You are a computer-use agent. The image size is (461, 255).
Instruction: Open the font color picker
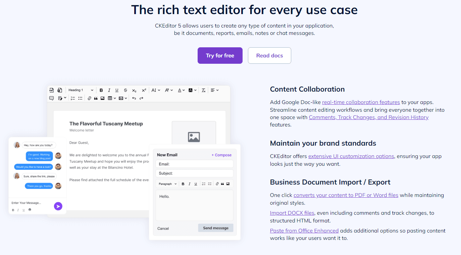tap(180, 90)
